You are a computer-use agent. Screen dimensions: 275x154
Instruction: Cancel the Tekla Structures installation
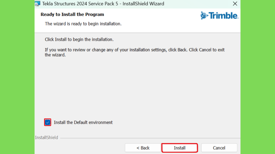coord(219,148)
